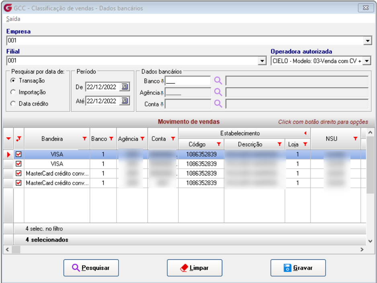Click the Banco input field
Screen dimensions: 377x283
pos(188,81)
